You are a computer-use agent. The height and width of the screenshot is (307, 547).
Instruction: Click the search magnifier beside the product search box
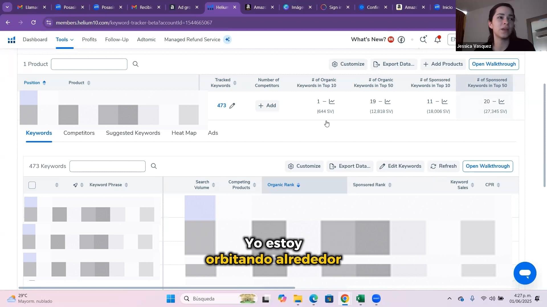pos(135,64)
